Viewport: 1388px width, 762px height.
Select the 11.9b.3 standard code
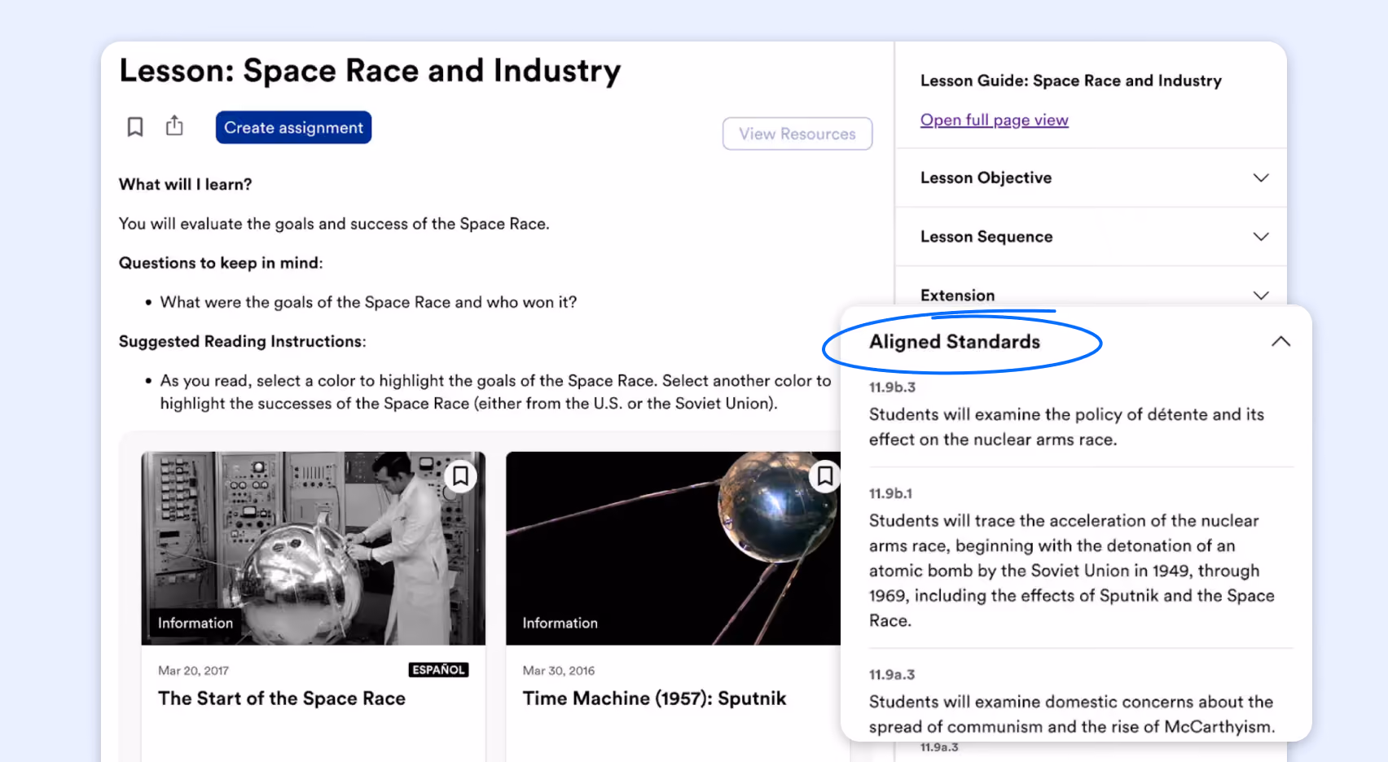tap(892, 387)
